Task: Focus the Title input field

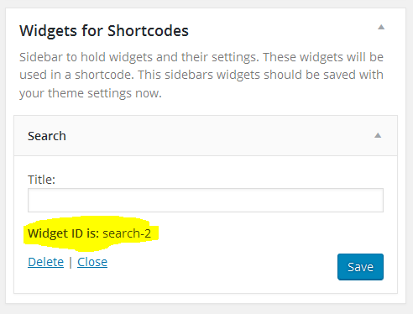Action: (206, 200)
